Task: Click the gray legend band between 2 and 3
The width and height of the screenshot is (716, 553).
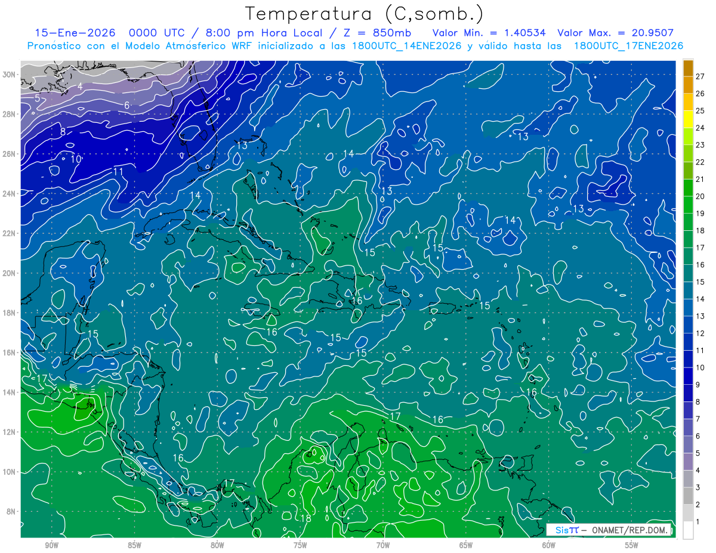Action: click(689, 496)
